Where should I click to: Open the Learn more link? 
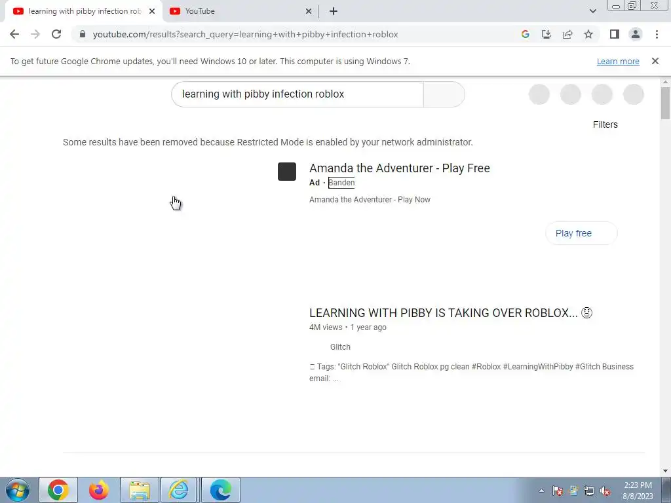618,61
